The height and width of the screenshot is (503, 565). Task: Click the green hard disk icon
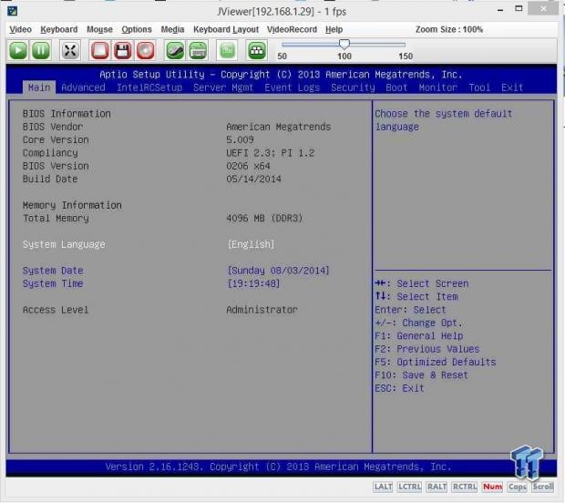[175, 50]
